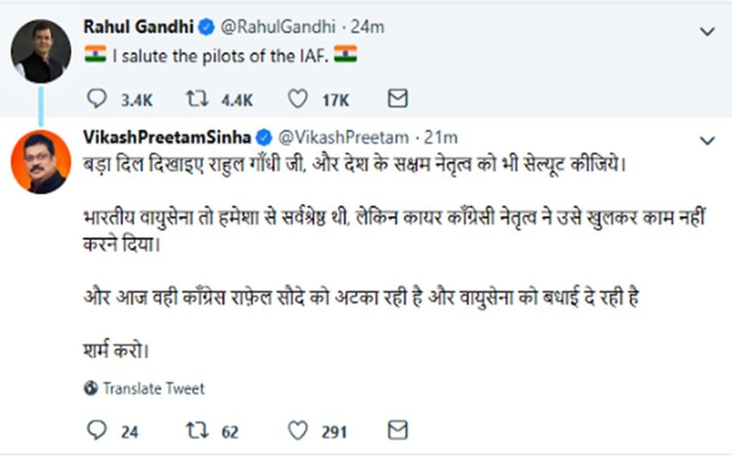Expand options chevron on VikashPreetamSinha's tweet

coord(707,140)
